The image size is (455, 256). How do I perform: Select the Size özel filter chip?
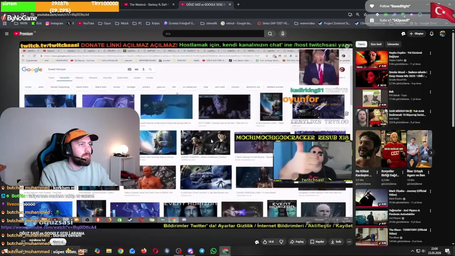click(376, 44)
